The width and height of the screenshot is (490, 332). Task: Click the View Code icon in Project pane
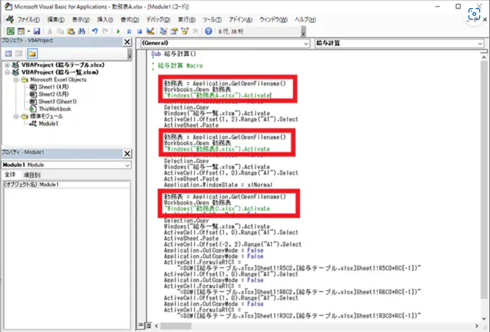9,53
